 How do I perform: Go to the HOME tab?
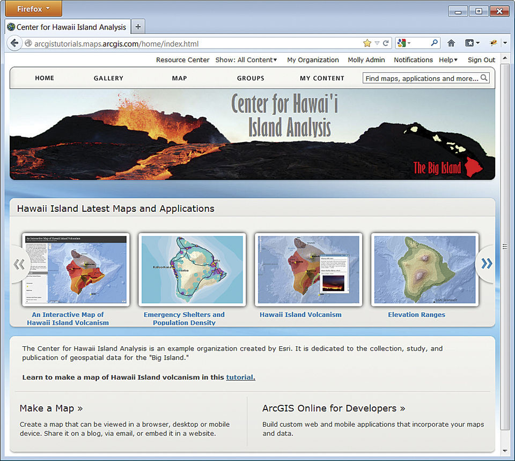tap(45, 78)
